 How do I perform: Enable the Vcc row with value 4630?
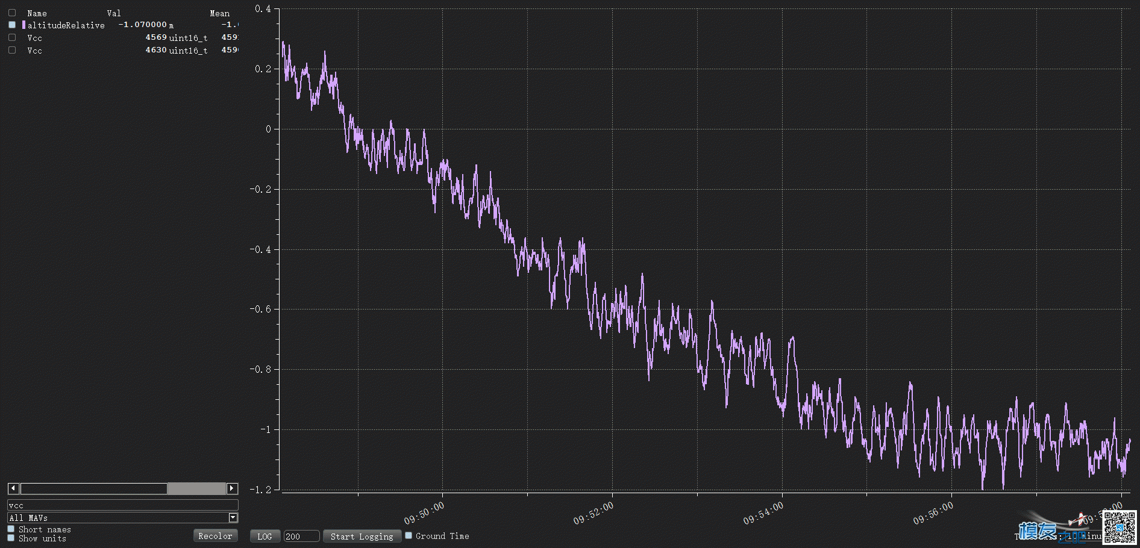(12, 50)
